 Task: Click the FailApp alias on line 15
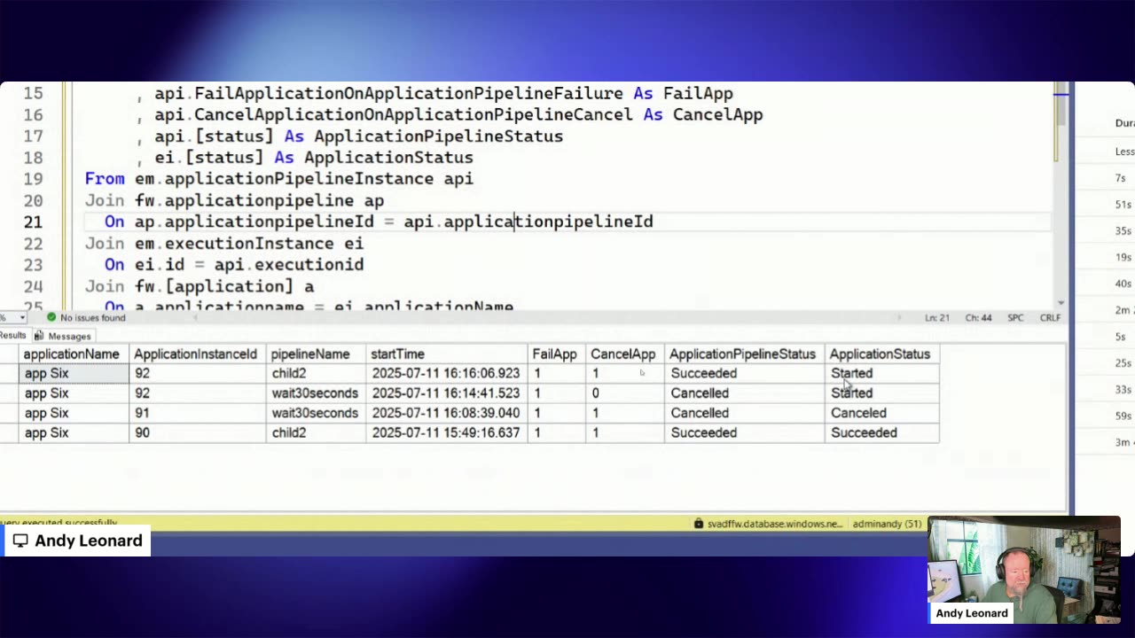698,93
